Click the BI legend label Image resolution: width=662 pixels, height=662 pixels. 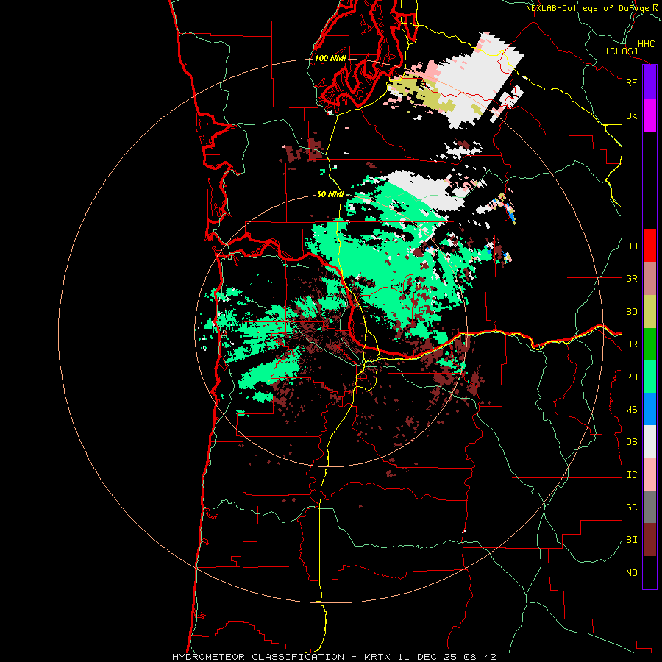click(x=631, y=540)
